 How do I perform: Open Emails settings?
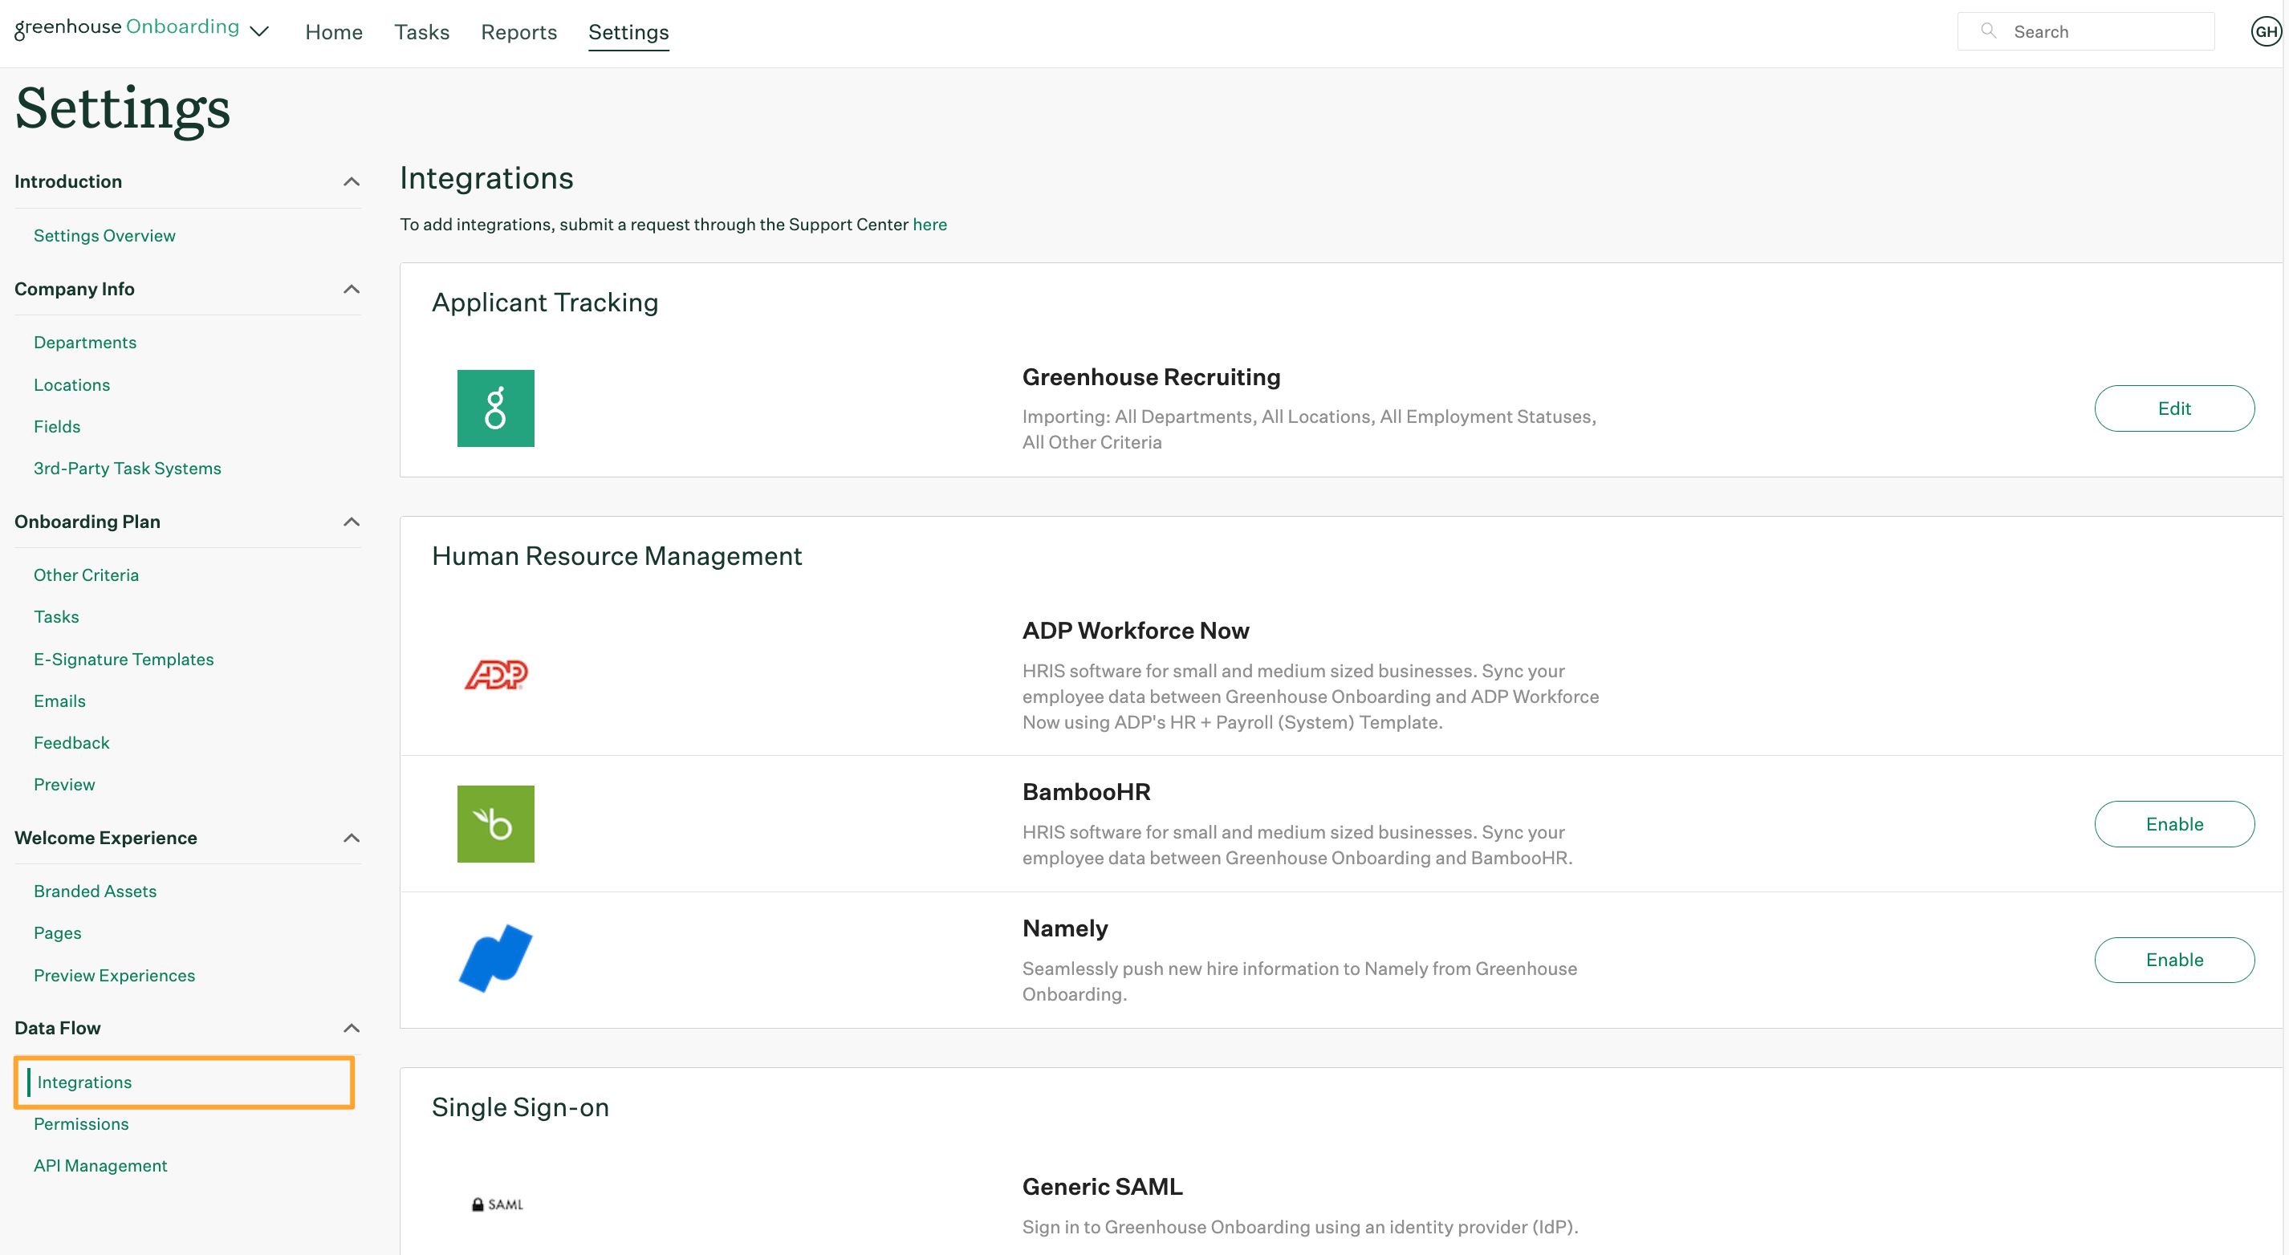pos(59,701)
